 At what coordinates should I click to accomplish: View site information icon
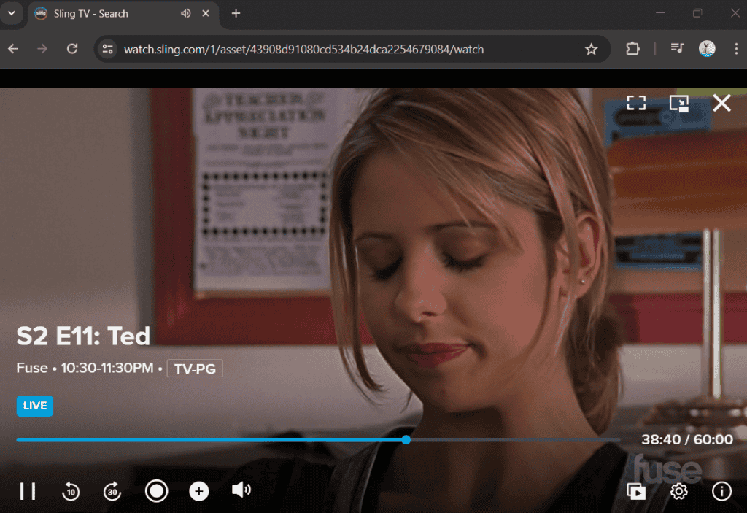108,49
